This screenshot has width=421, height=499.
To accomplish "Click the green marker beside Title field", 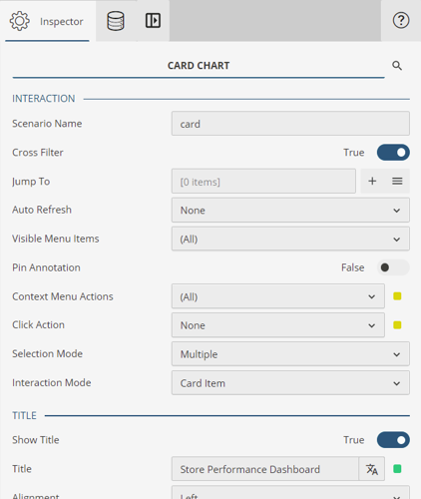I will pos(397,469).
